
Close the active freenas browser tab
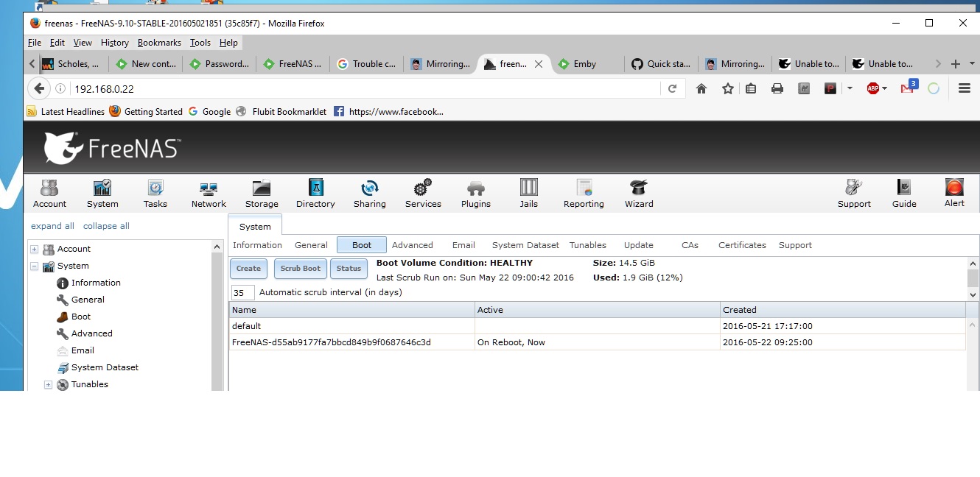(539, 64)
